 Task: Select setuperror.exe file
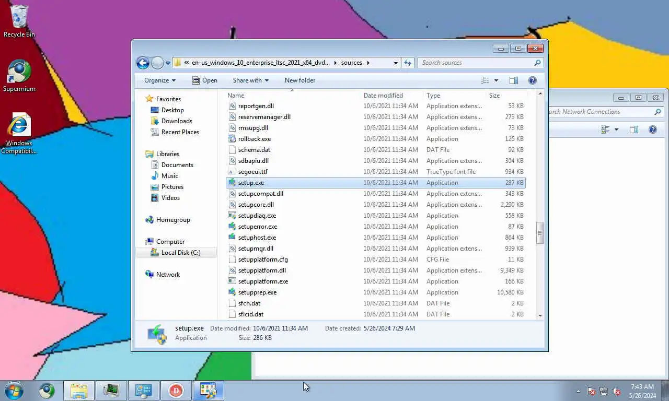375,227
